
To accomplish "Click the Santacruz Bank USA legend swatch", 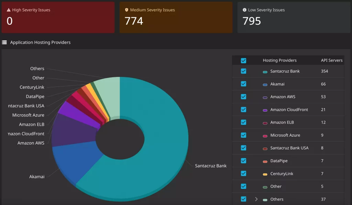I will [x=265, y=149].
